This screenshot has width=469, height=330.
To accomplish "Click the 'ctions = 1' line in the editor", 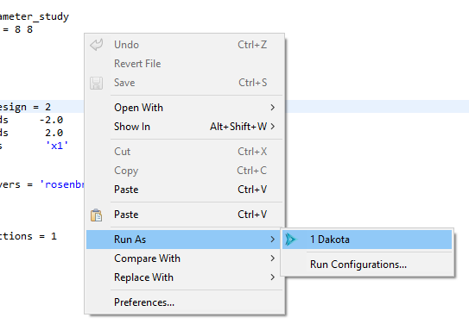I will click(29, 236).
